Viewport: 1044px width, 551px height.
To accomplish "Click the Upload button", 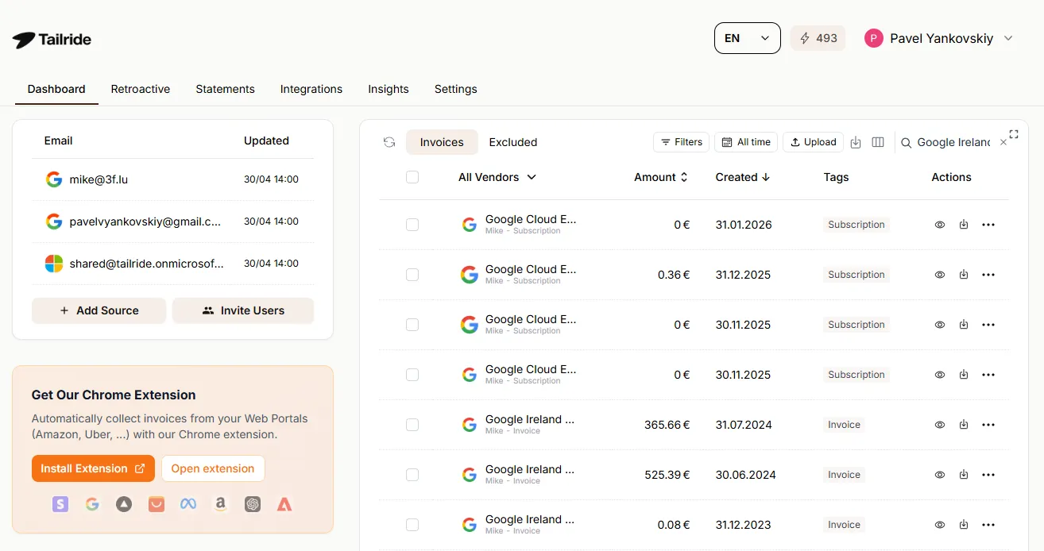I will 813,142.
